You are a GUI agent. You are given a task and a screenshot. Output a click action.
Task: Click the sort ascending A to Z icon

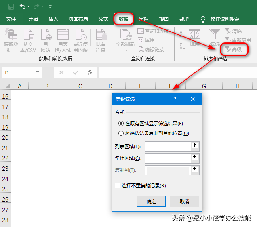click(x=182, y=34)
